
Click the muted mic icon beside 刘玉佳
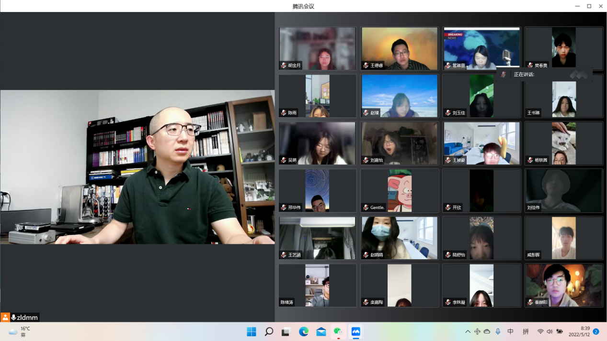click(x=448, y=113)
